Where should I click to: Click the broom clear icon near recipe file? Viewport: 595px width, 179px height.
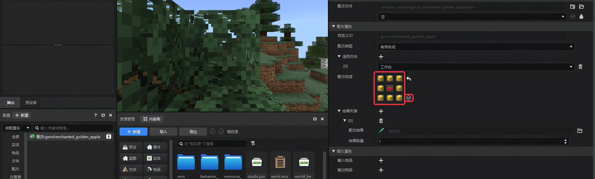[581, 17]
